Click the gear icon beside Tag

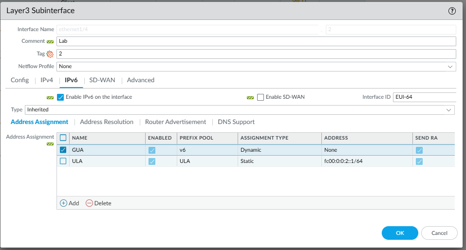50,54
